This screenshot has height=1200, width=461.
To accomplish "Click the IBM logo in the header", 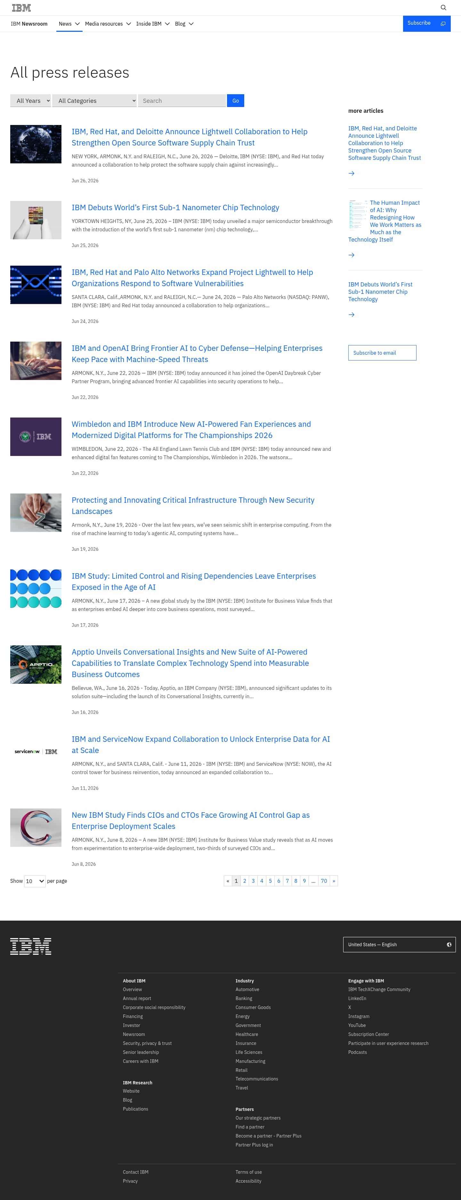I will pos(21,7).
